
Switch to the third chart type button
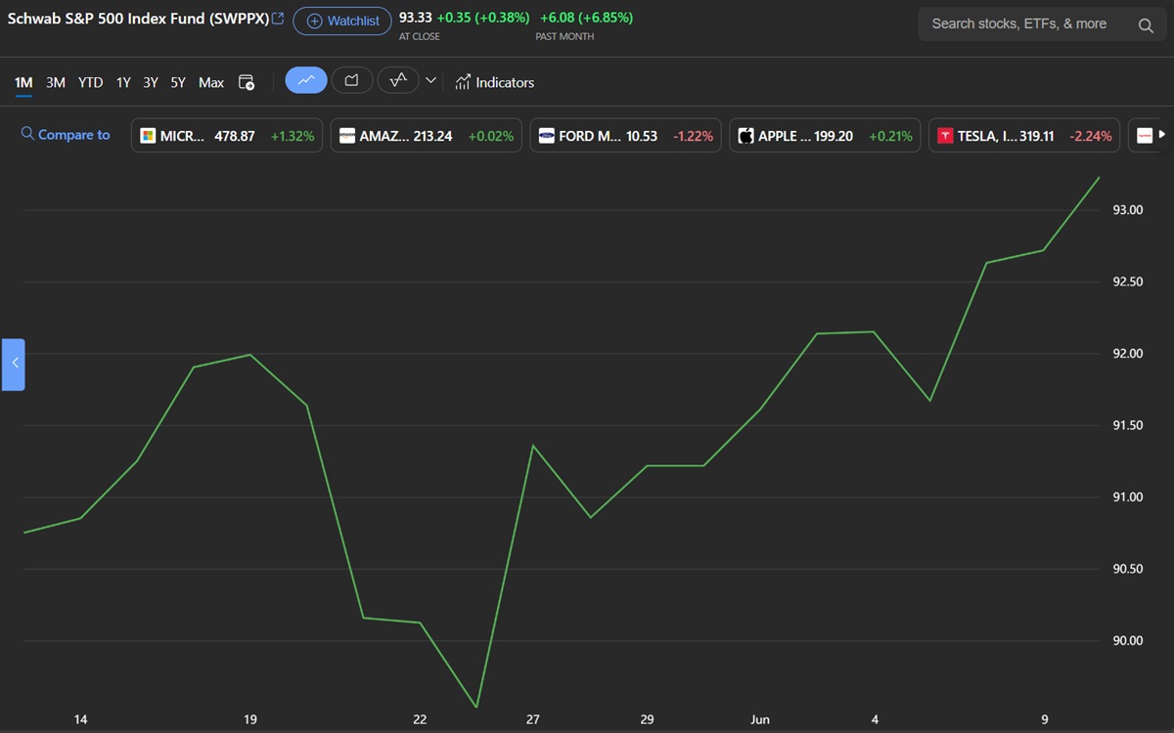coord(398,80)
